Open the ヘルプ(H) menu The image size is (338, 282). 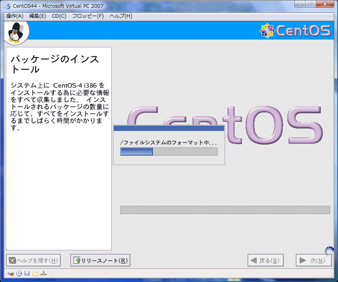121,16
